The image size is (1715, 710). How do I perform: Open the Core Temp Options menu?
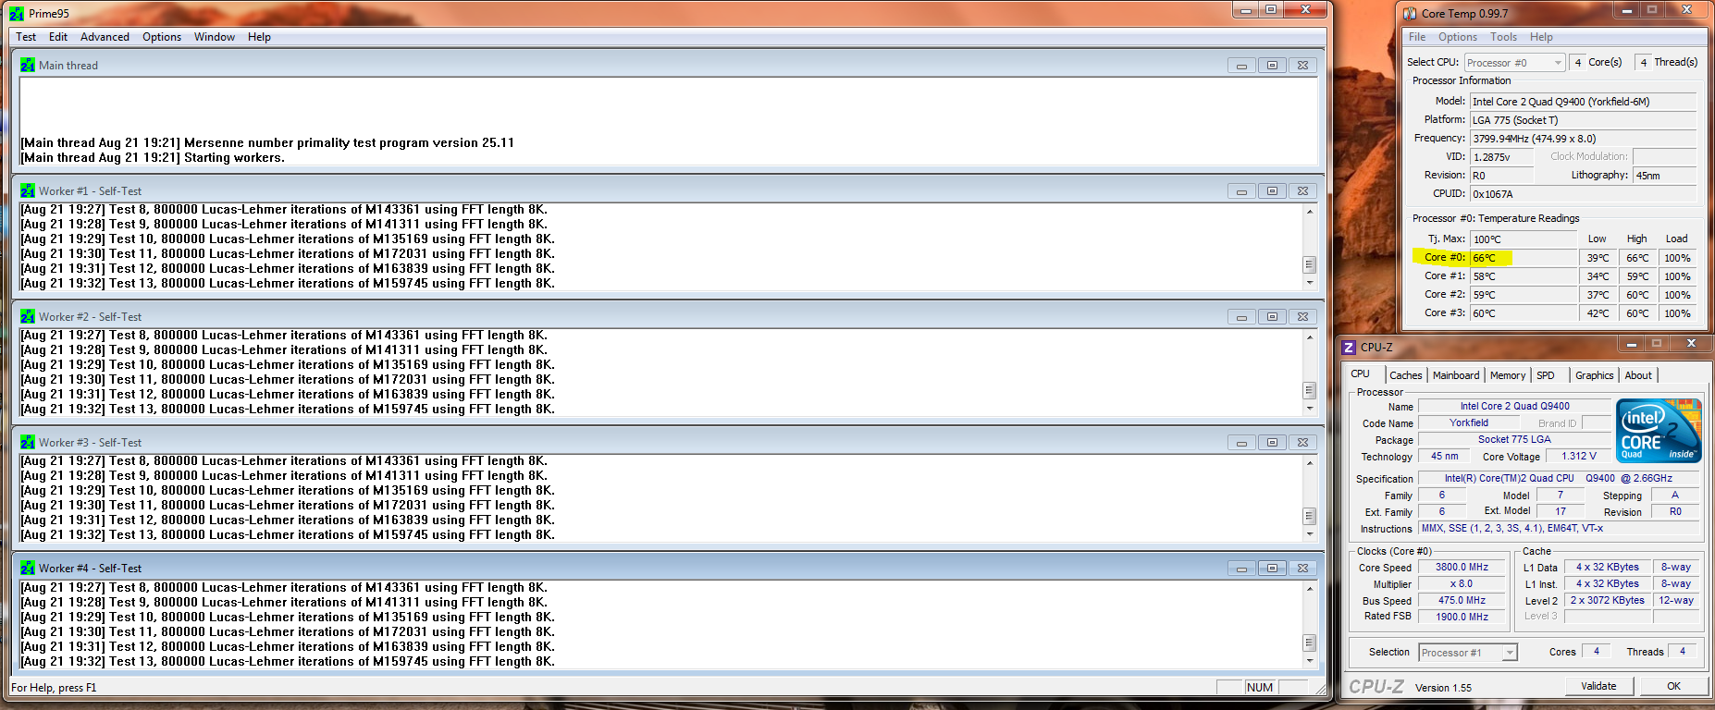1458,37
